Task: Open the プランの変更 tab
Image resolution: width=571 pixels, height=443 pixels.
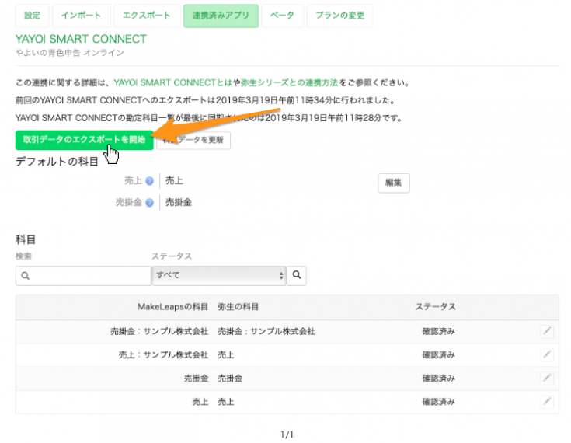Action: click(339, 16)
